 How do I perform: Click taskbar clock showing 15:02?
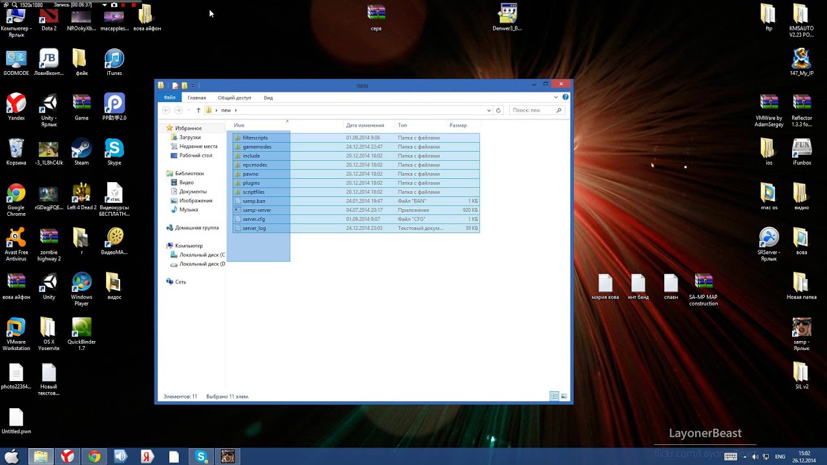[x=804, y=457]
